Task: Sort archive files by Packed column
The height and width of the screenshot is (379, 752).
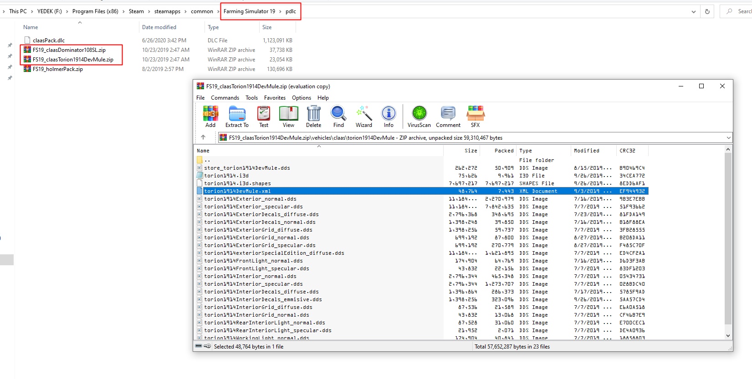Action: click(x=504, y=151)
